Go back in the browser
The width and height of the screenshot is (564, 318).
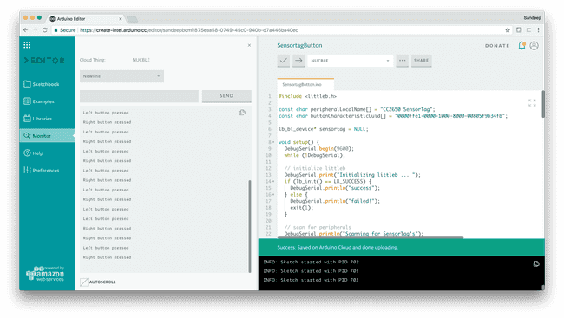(25, 30)
